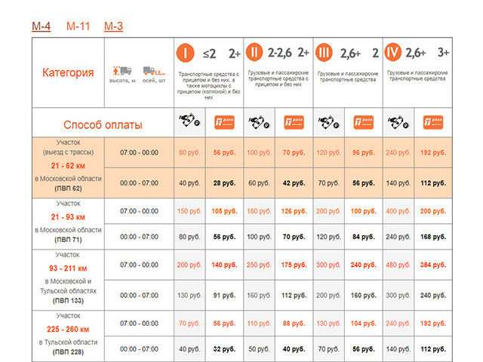483x362 pixels.
Task: Click the '91 руб.' price cell
Action: point(224,295)
